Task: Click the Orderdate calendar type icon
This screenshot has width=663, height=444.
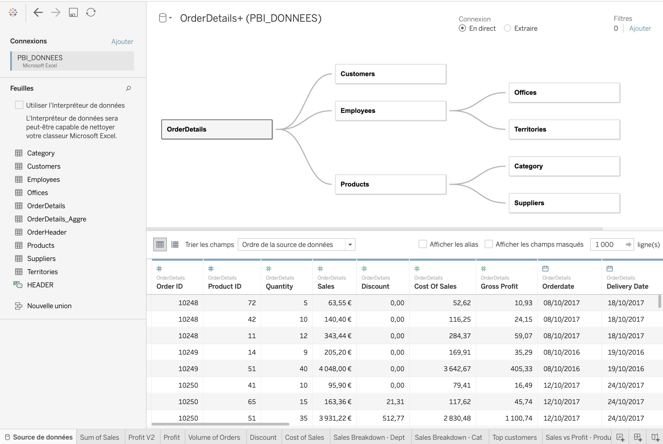Action: (545, 268)
